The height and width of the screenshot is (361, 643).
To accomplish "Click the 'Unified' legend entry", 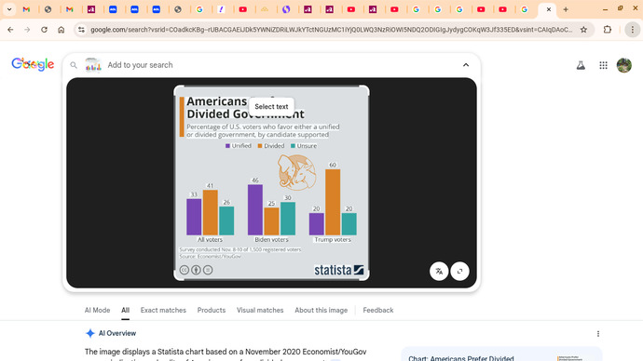I will point(239,146).
